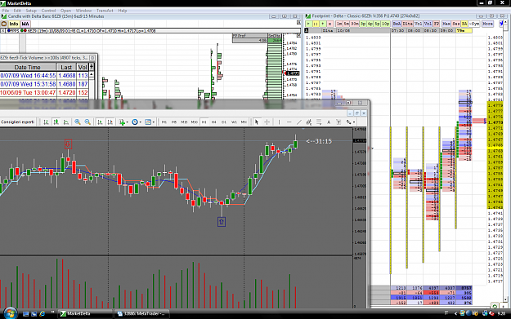This screenshot has height=319, width=511.
Task: Toggle the BxA footprint mode
Action: 397,24
